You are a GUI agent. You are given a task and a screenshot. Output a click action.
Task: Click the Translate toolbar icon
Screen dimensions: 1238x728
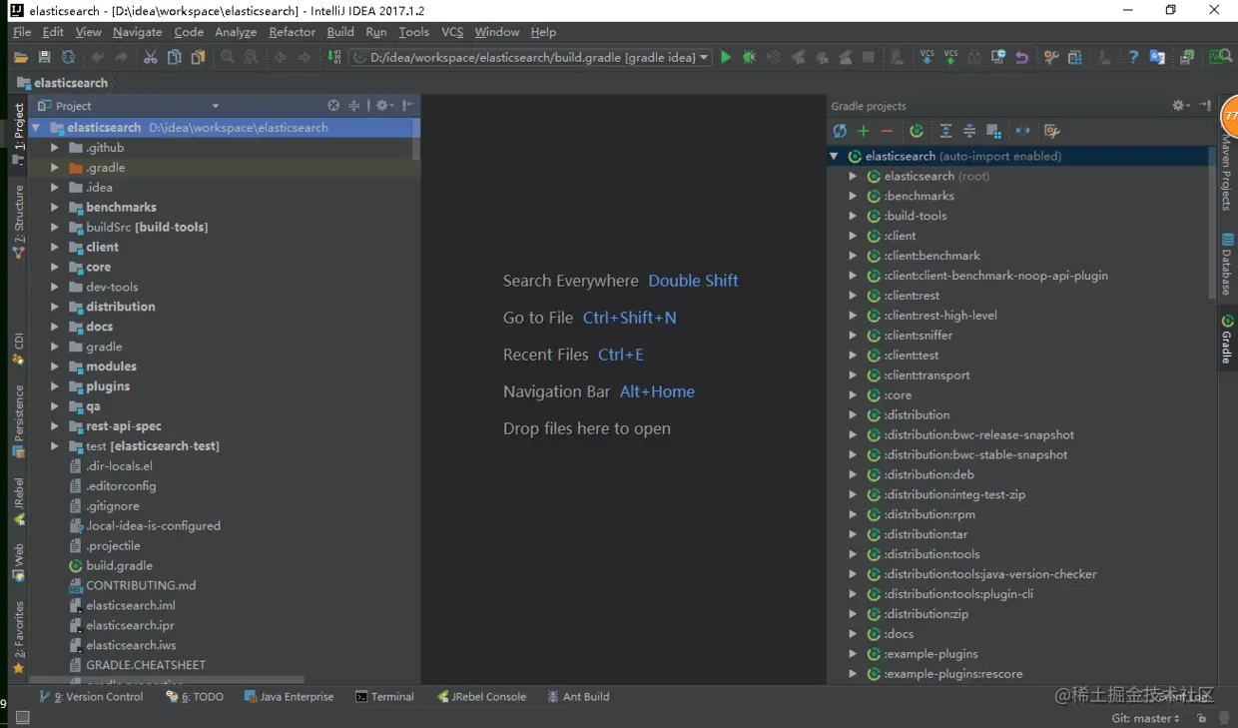coord(1157,58)
